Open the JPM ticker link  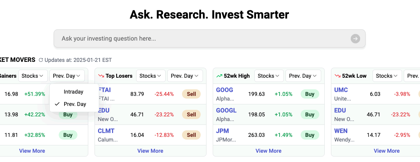click(222, 131)
